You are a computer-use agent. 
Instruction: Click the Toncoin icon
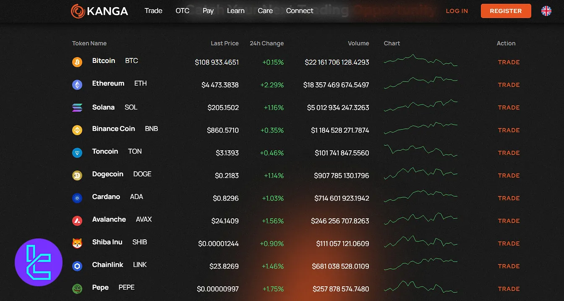coord(77,153)
